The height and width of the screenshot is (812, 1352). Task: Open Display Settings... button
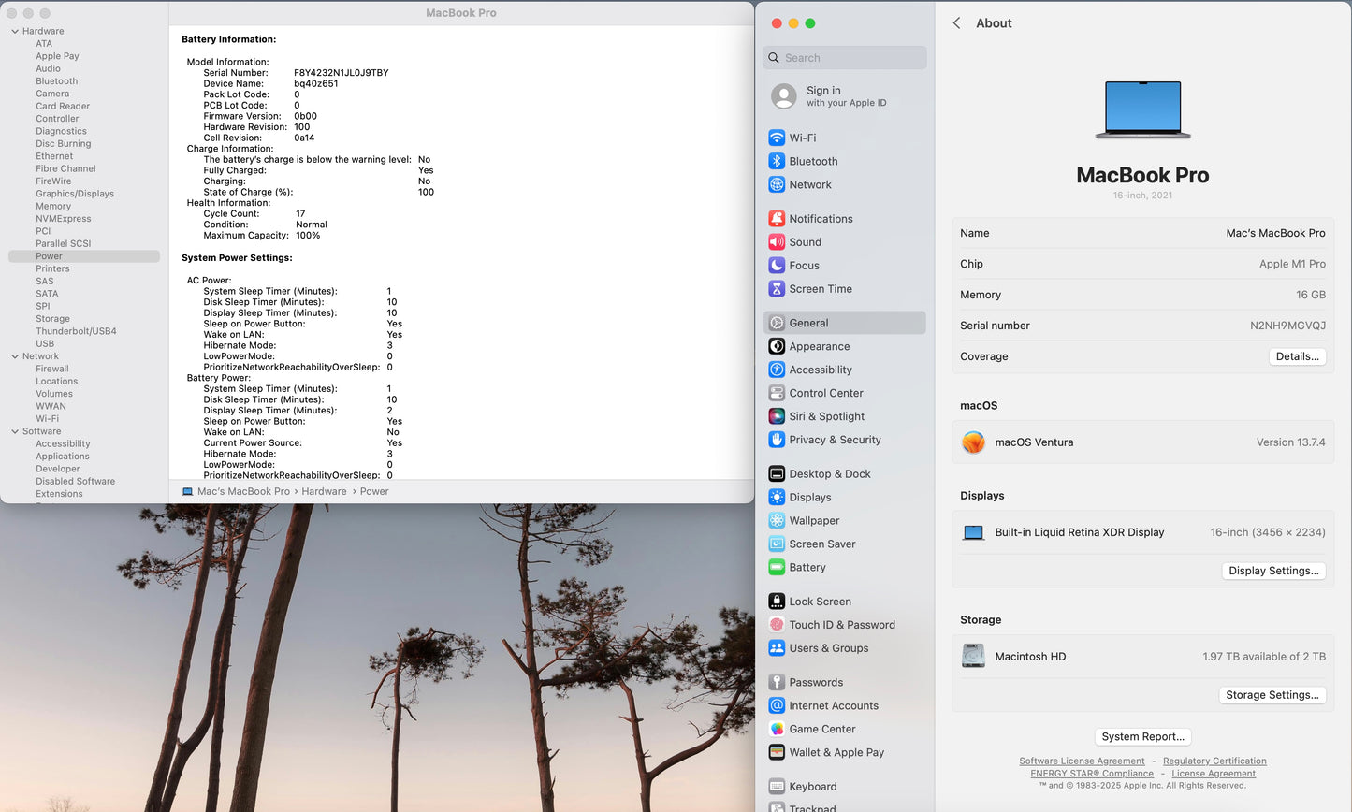tap(1273, 571)
